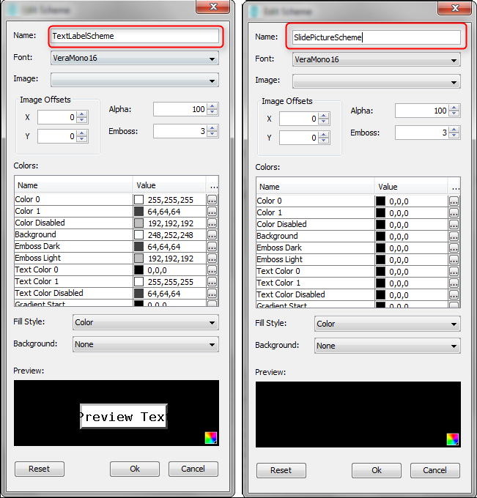Screen dimensions: 477x498
Task: Open Image dropdown in SlidePictureScheme dialog
Action: (x=377, y=81)
